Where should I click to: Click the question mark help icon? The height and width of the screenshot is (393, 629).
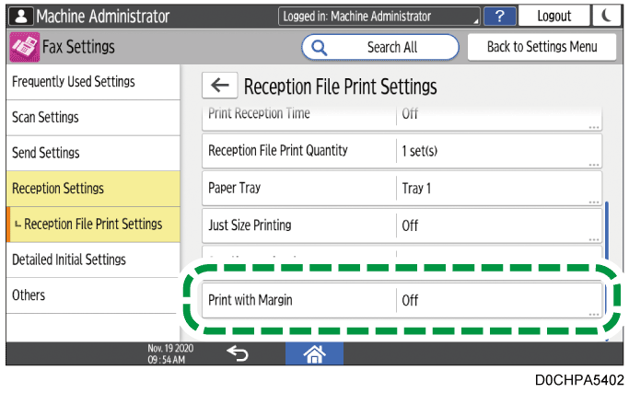click(500, 16)
